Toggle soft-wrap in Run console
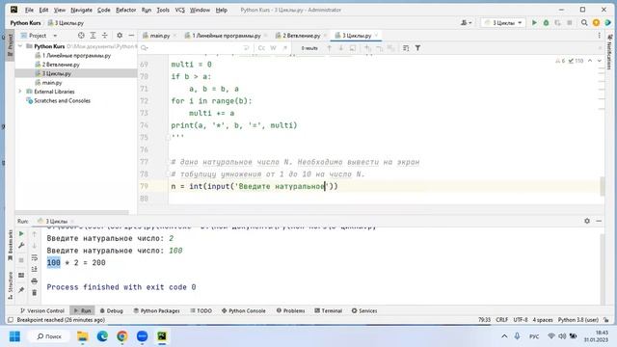617x347 pixels. pos(35,257)
